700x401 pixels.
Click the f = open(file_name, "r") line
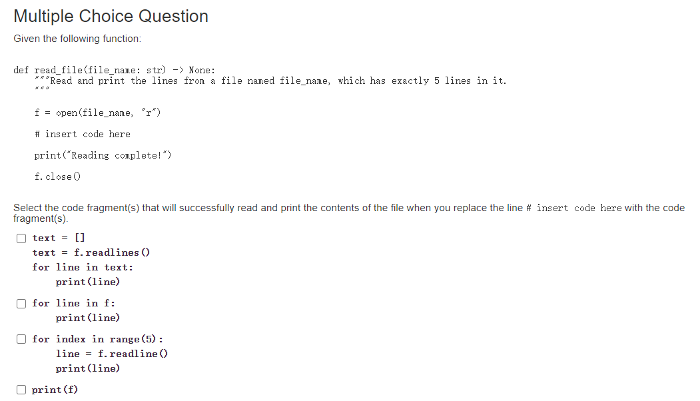click(97, 112)
